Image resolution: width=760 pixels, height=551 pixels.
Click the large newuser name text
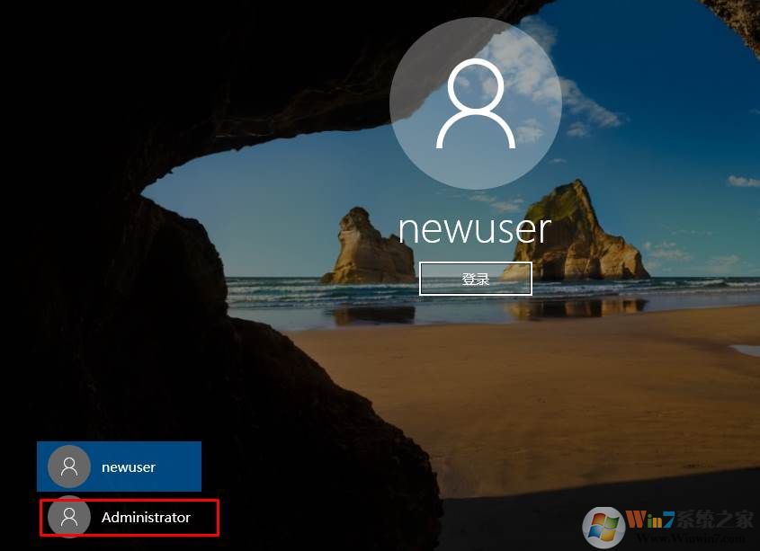tap(475, 229)
